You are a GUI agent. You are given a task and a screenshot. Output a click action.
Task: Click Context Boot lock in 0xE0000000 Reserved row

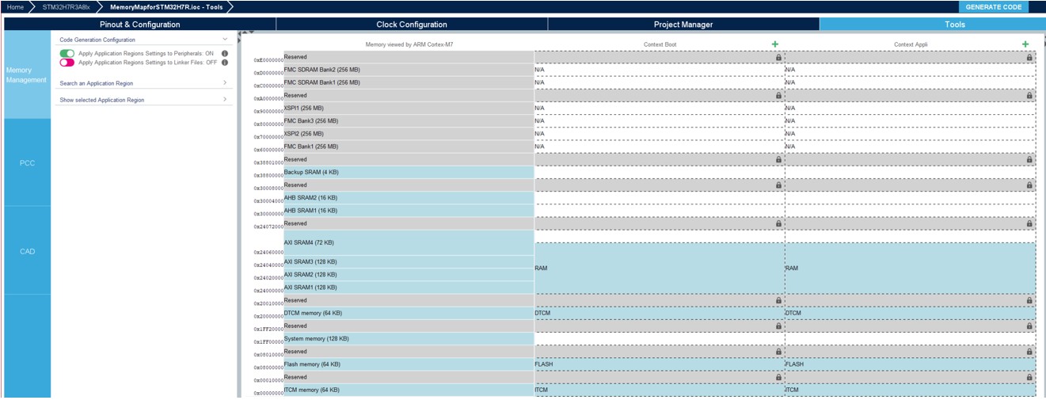(x=778, y=58)
